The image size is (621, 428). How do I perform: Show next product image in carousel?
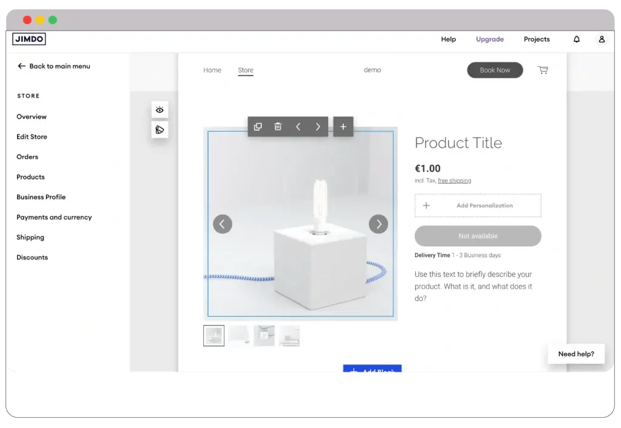pyautogui.click(x=378, y=224)
